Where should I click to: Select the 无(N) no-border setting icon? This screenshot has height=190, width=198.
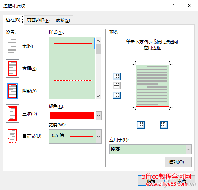[12, 46]
